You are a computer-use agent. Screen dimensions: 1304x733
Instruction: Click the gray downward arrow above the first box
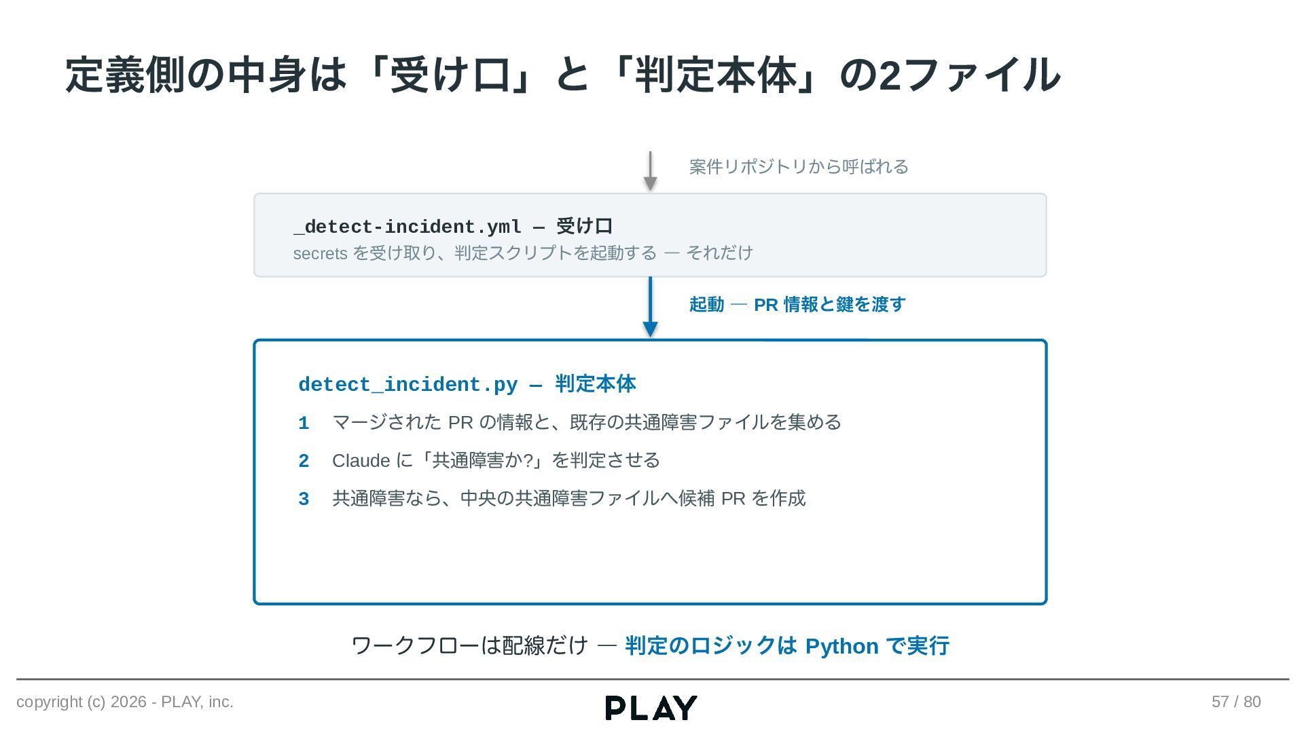point(650,171)
